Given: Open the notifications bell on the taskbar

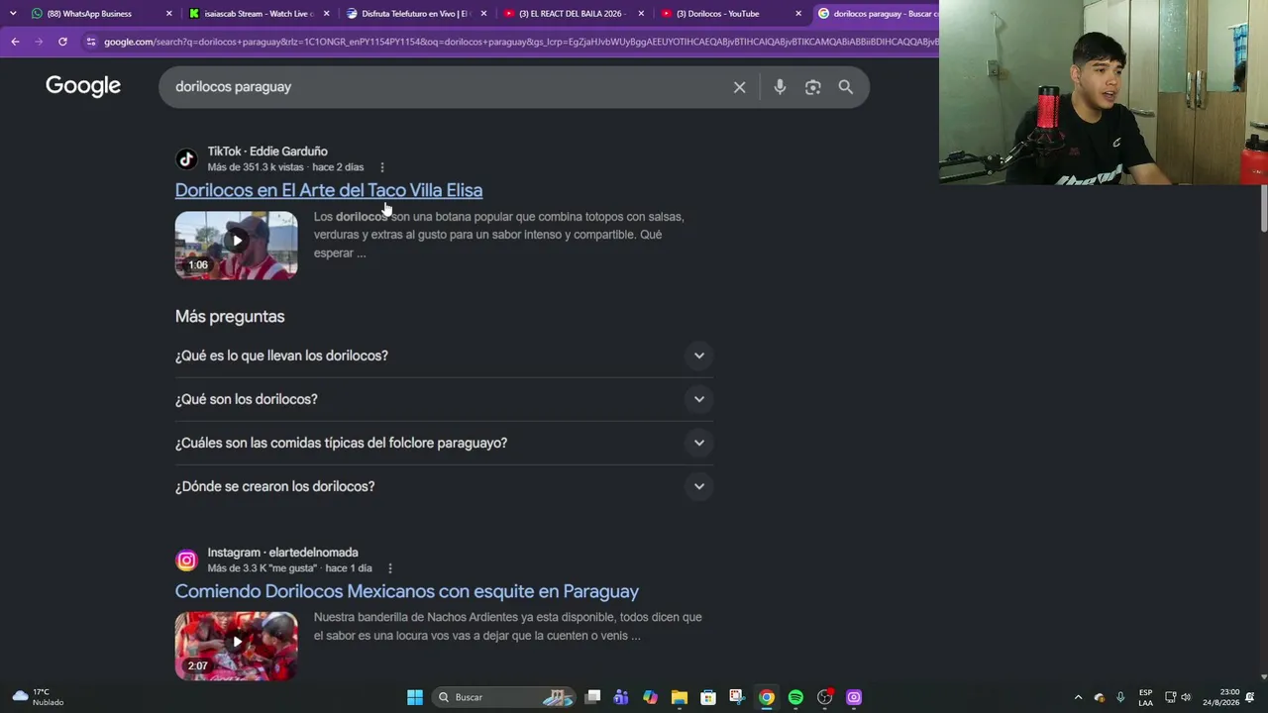Looking at the screenshot, I should point(1250,697).
